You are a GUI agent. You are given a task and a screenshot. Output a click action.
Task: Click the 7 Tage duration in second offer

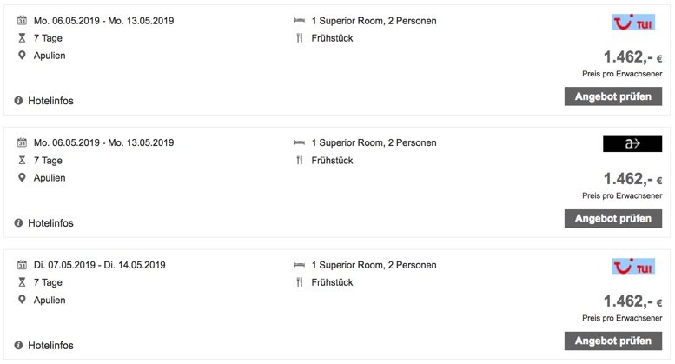(48, 160)
